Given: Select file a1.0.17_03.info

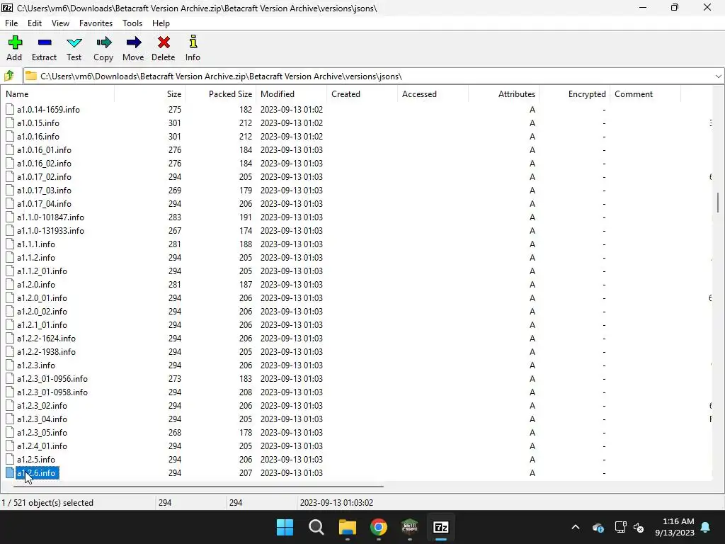Looking at the screenshot, I should tap(44, 190).
